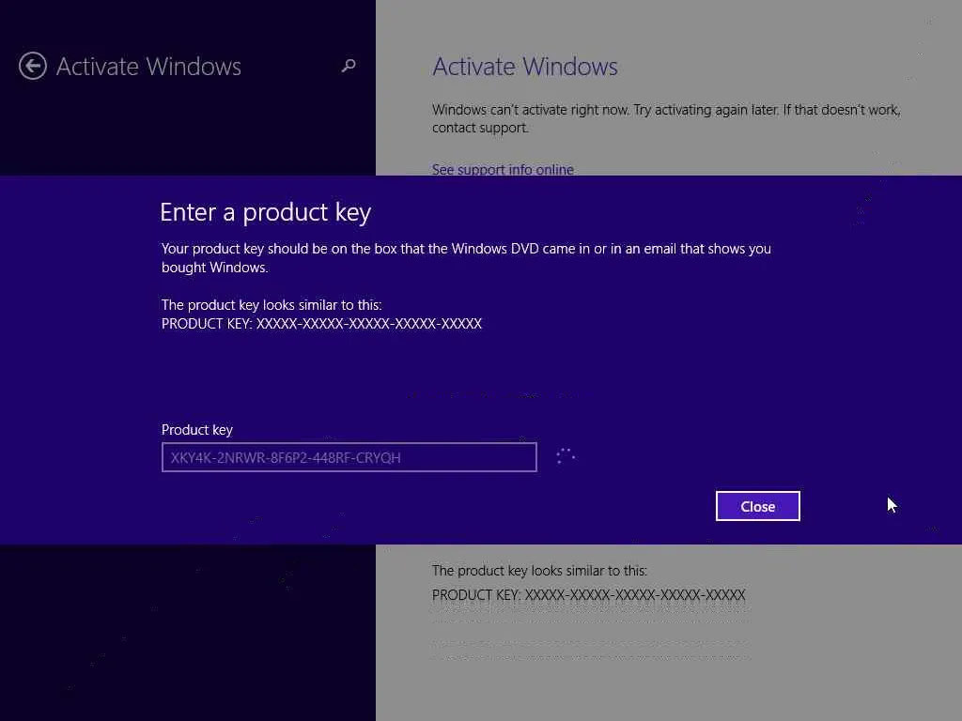Click the right pane 'Activate Windows' heading
962x721 pixels.
[524, 67]
